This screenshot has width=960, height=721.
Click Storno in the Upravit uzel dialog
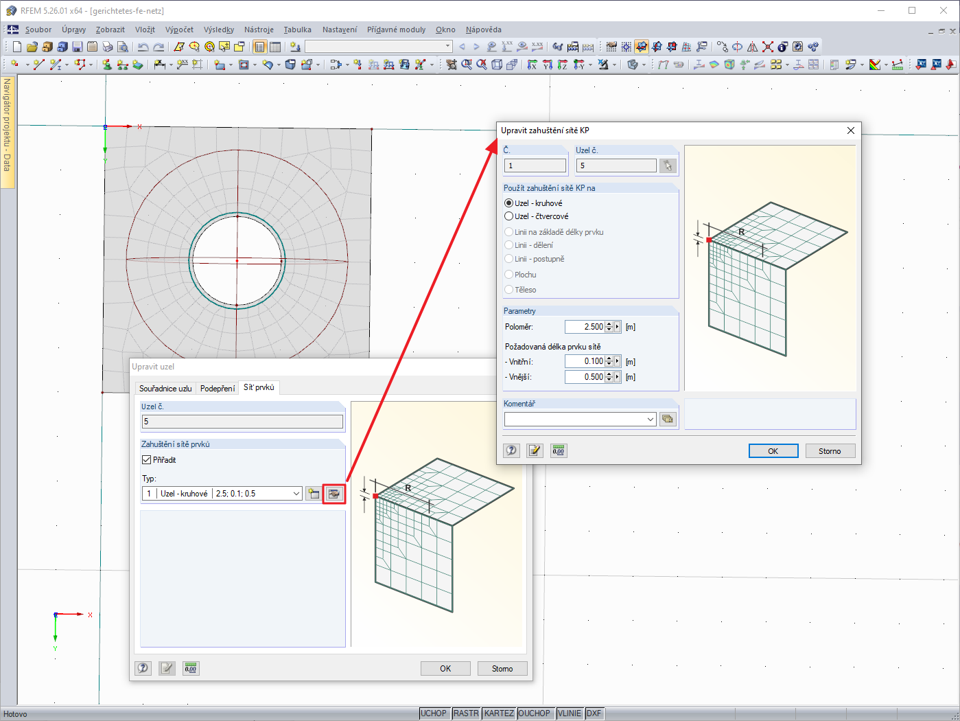[x=502, y=669]
